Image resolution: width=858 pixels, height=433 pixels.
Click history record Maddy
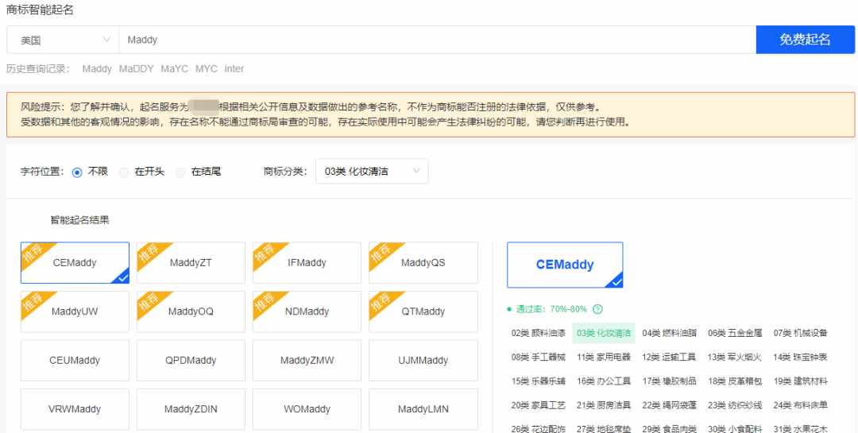97,69
